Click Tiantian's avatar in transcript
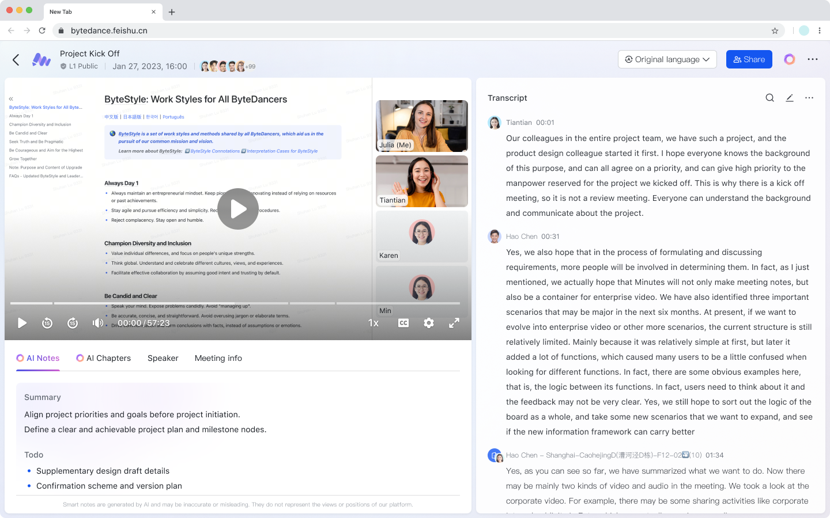This screenshot has height=518, width=830. (x=495, y=123)
